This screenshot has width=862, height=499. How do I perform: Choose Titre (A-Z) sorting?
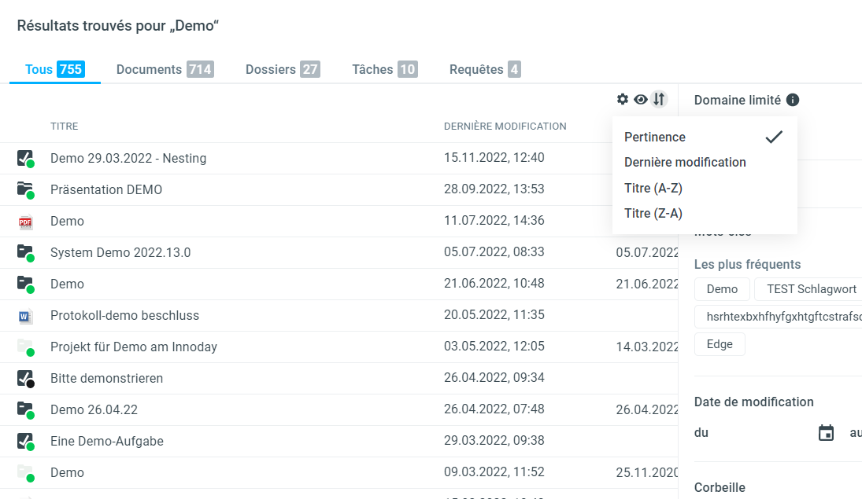tap(653, 188)
